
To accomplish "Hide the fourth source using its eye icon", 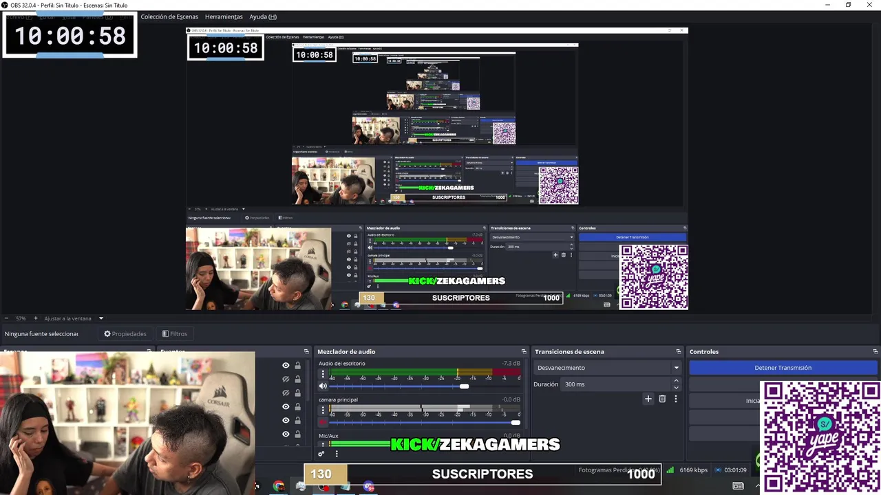I will pyautogui.click(x=286, y=407).
